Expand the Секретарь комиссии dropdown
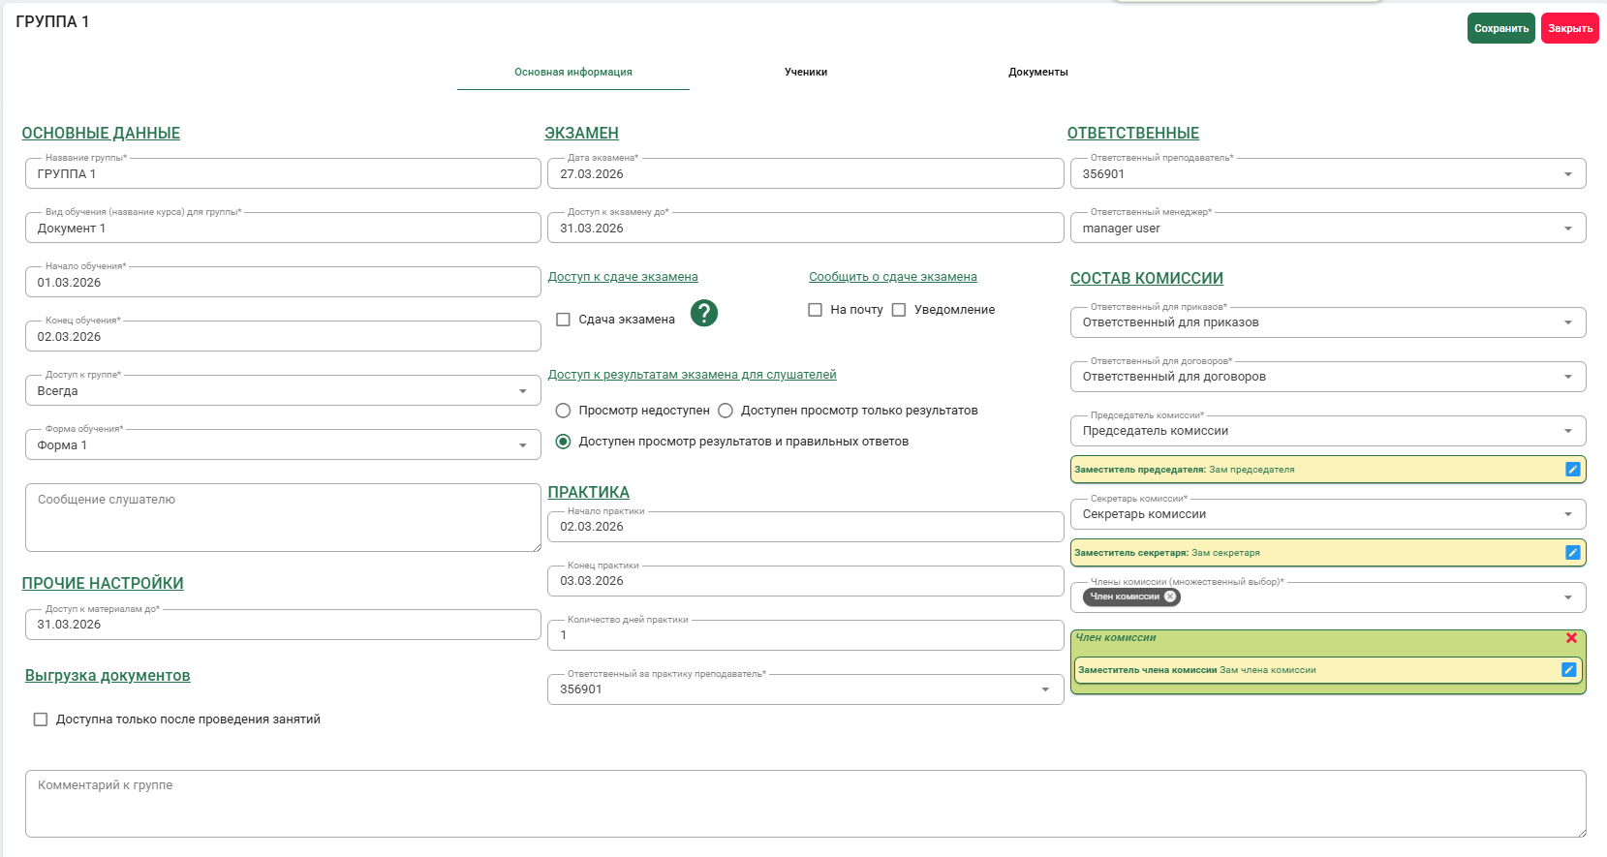 coord(1328,514)
